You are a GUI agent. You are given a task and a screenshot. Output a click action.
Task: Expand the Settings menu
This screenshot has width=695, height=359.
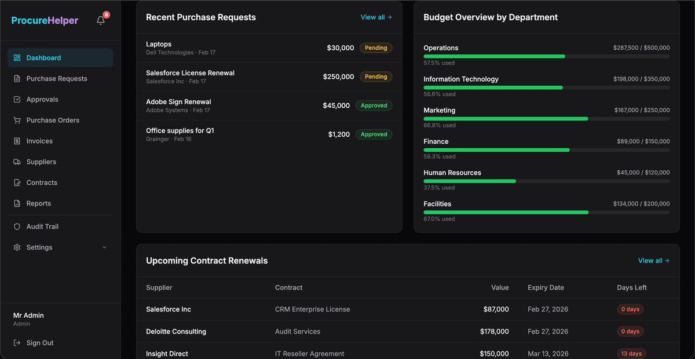17,247
